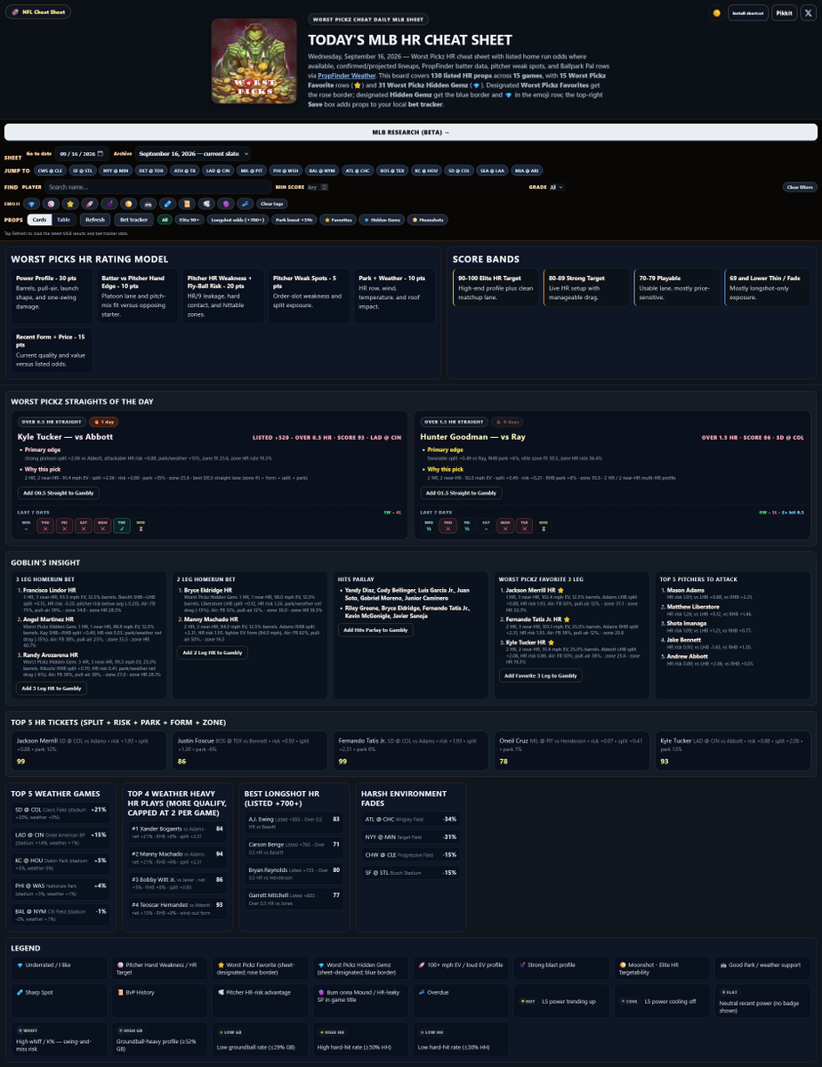Filter by the star emoji tag
The height and width of the screenshot is (1067, 822).
click(x=69, y=204)
